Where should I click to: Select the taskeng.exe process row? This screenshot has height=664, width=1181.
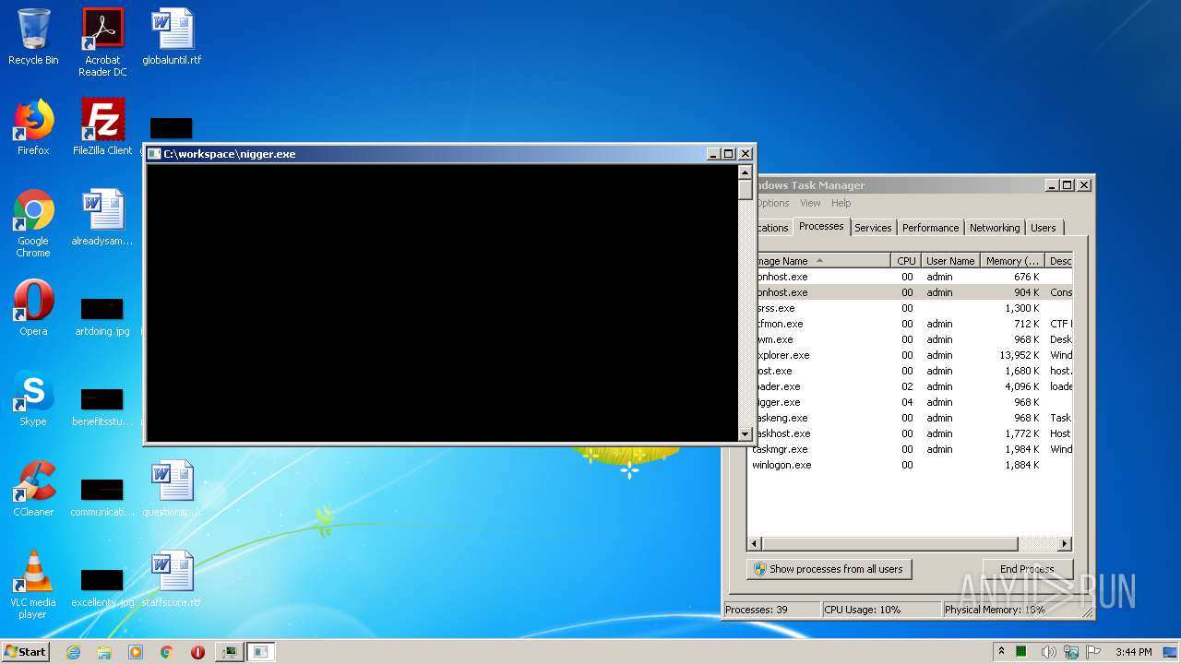[x=913, y=418]
